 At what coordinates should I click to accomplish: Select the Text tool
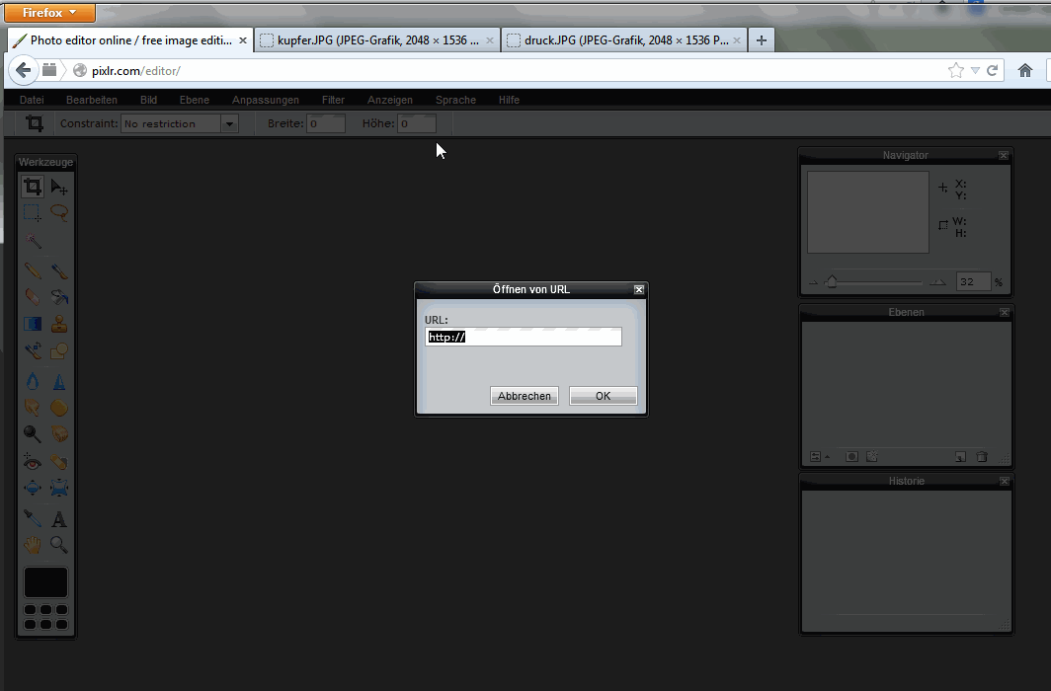[59, 519]
